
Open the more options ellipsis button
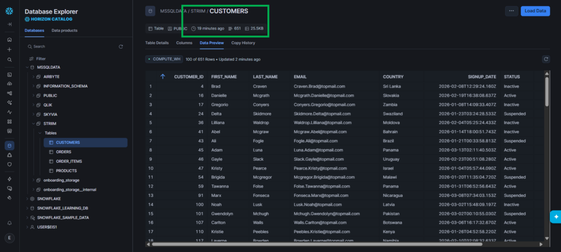click(x=511, y=11)
